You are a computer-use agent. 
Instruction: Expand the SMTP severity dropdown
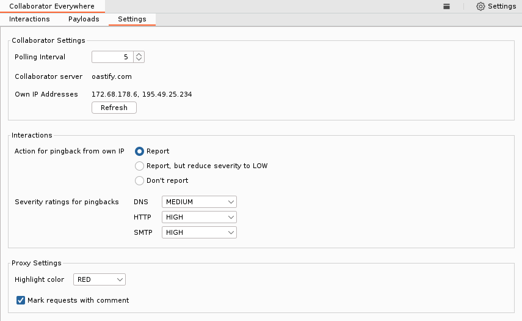(x=199, y=233)
